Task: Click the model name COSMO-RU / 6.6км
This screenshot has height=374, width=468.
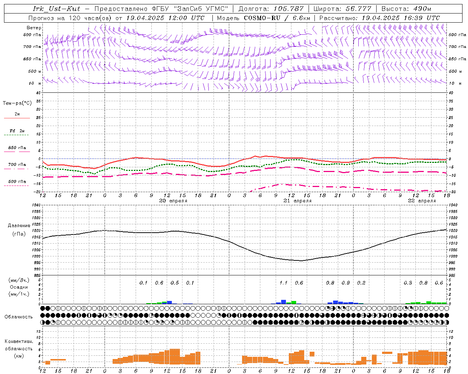Action: [x=277, y=18]
